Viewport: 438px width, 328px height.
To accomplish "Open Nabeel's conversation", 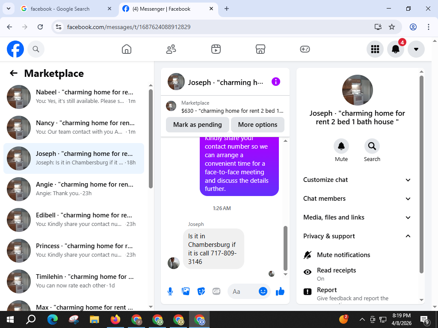I will click(74, 97).
